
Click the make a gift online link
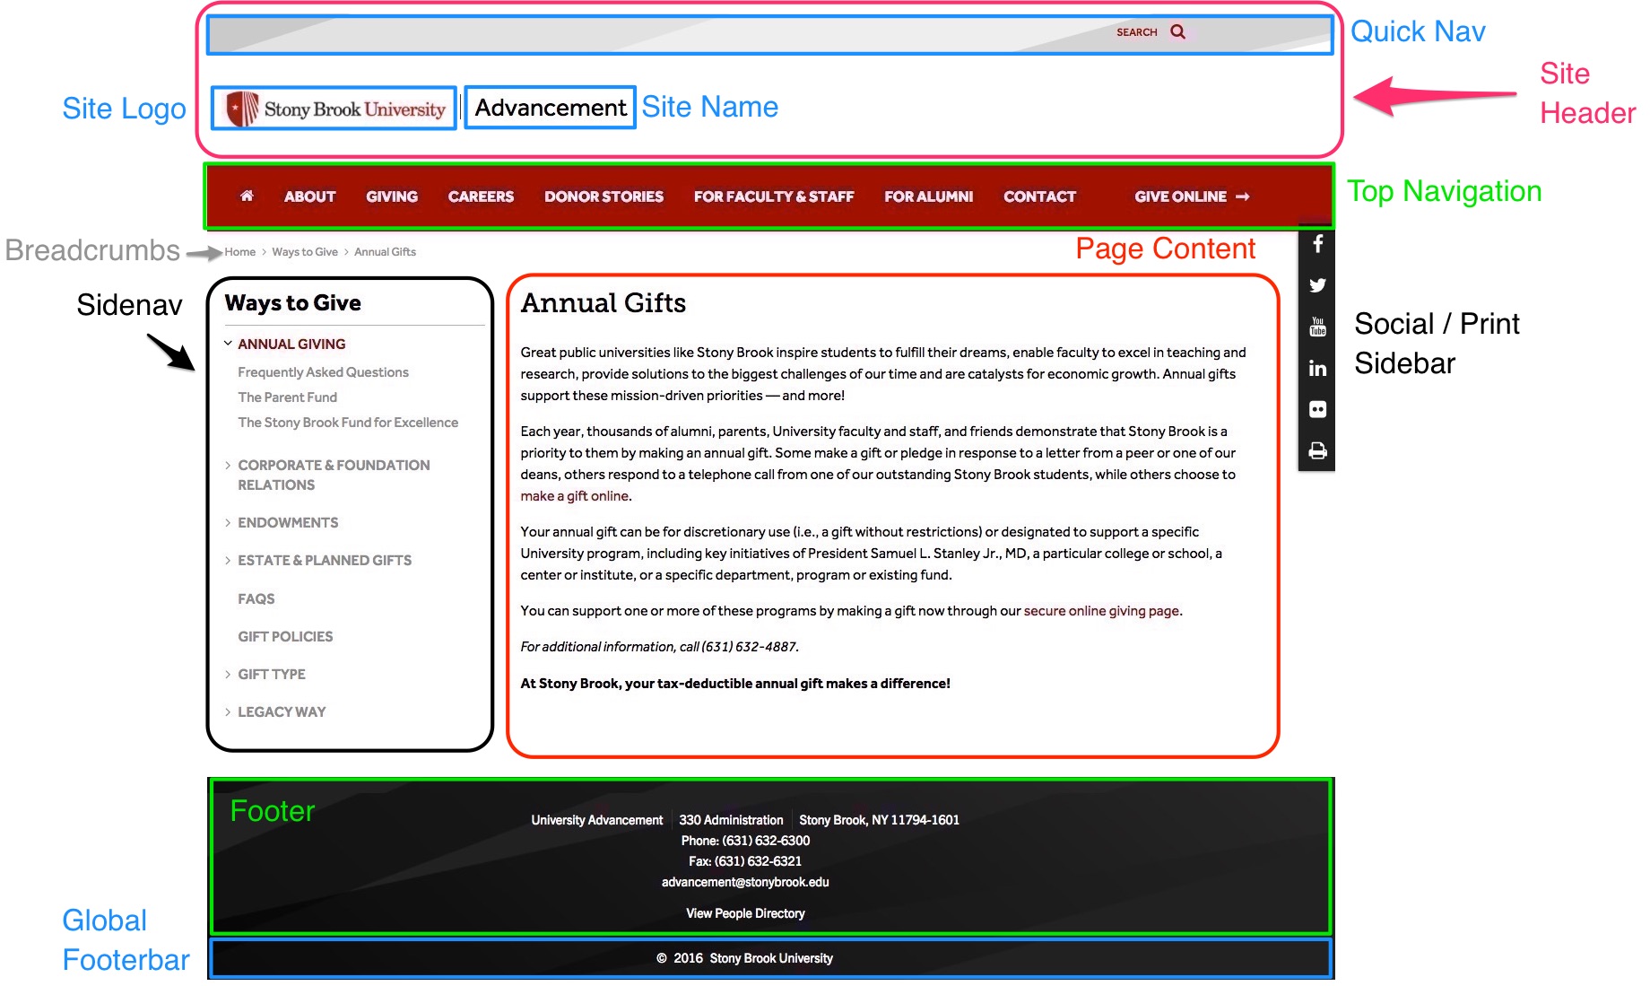coord(573,495)
